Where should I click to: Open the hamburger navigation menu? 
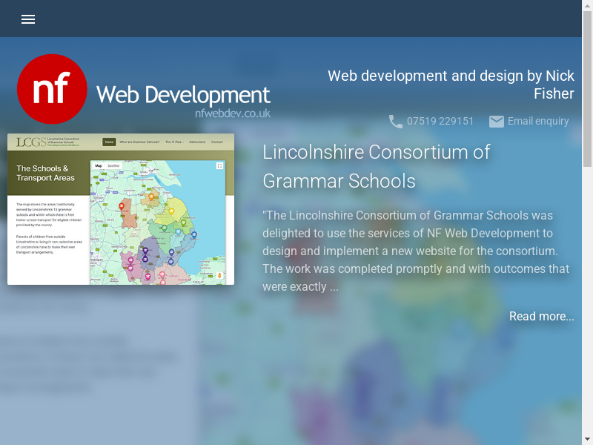pyautogui.click(x=28, y=19)
